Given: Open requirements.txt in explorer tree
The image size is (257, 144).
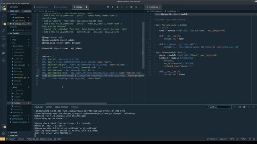Looking at the screenshot, I should pyautogui.click(x=19, y=122).
